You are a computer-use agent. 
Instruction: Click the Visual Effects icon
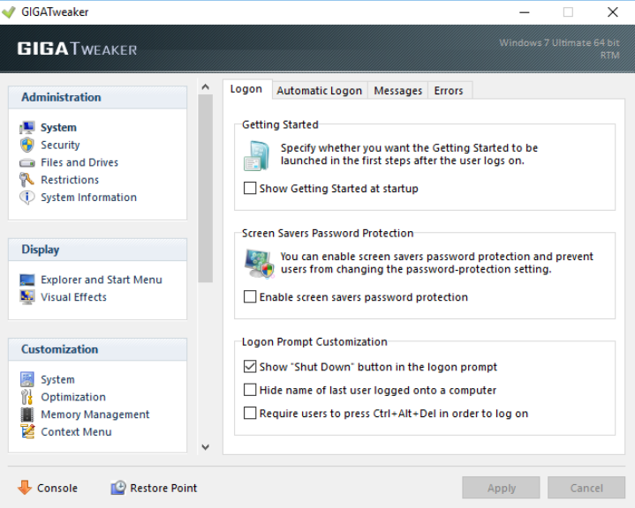(x=26, y=298)
